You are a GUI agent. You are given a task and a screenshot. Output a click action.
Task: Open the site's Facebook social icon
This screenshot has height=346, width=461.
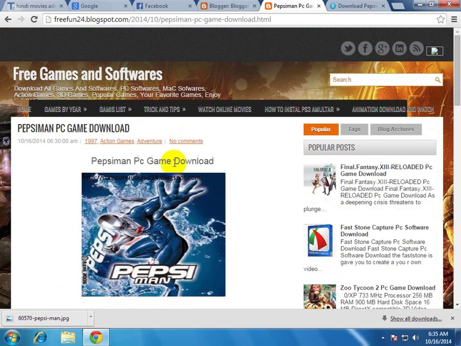point(365,48)
